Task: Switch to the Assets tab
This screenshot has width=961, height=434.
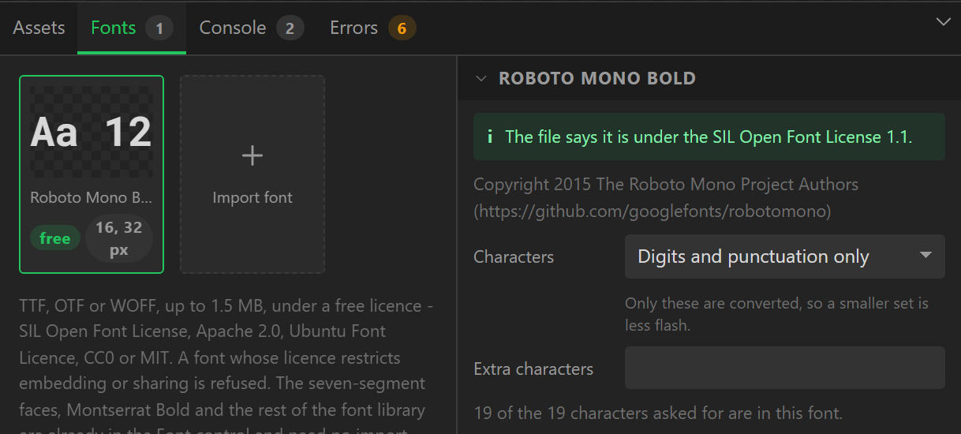Action: pyautogui.click(x=39, y=28)
